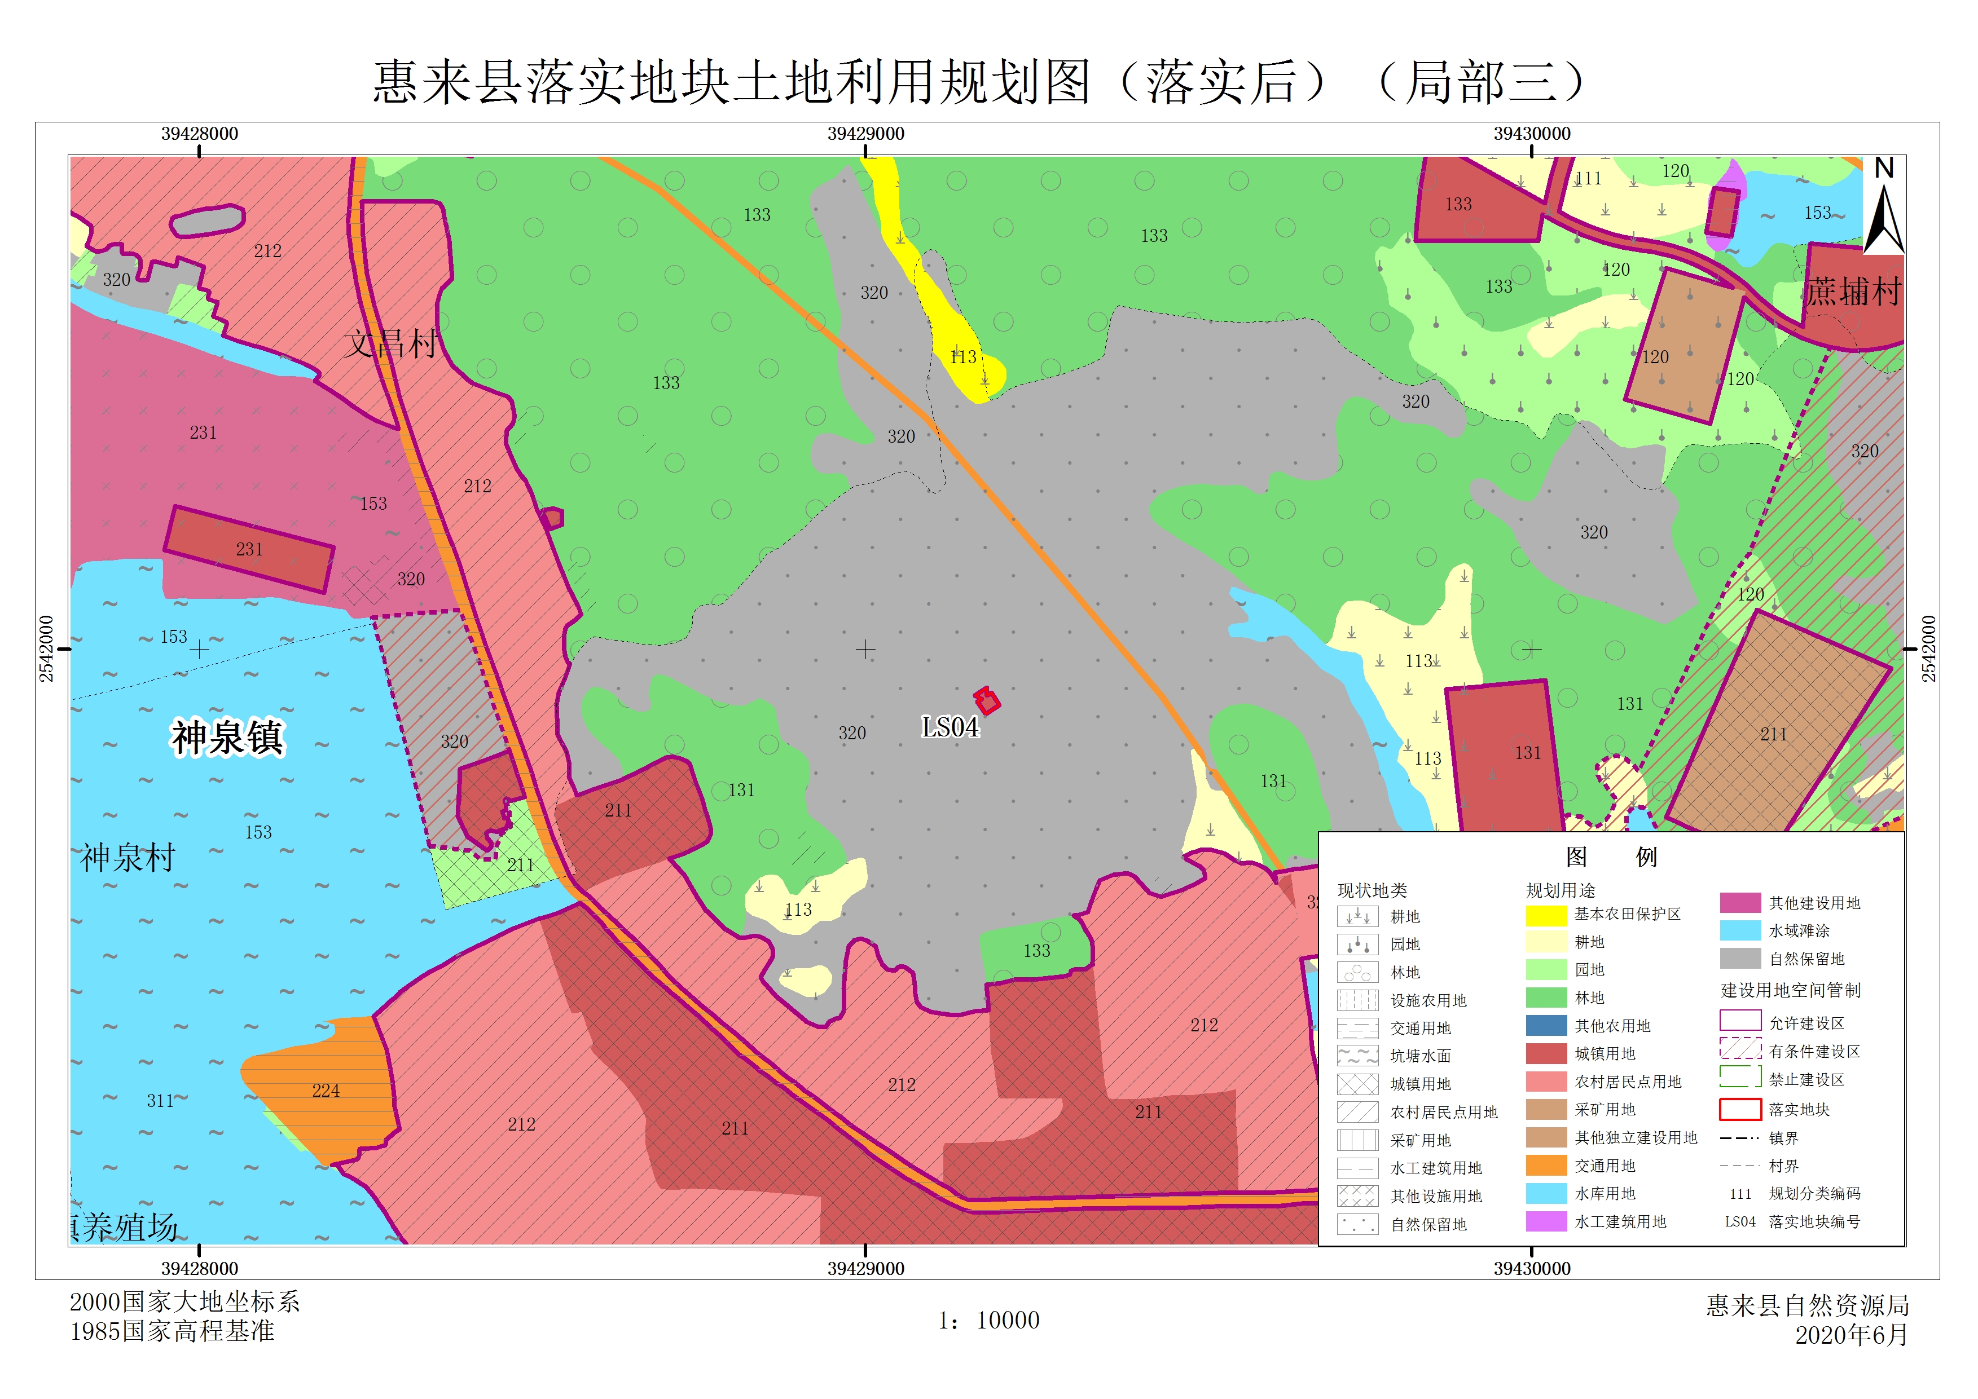Click the 园地 light green swatch under 规划用途
The width and height of the screenshot is (1978, 1399).
click(x=1546, y=970)
